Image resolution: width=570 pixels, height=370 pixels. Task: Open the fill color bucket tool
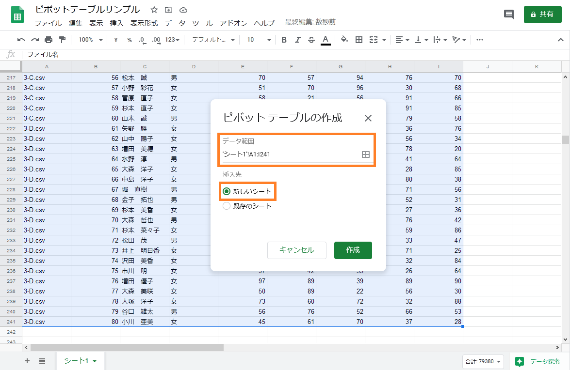[344, 40]
